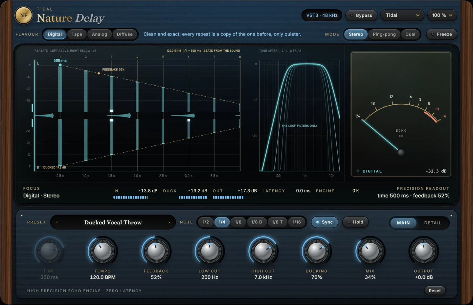The height and width of the screenshot is (305, 473).
Task: Switch flavour to Tape
Action: tap(77, 34)
